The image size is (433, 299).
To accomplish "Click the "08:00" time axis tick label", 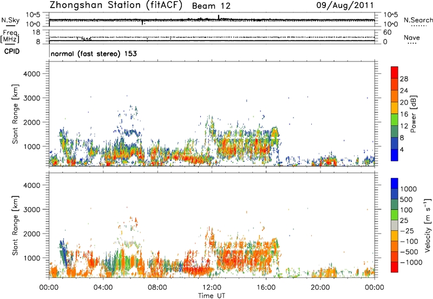I will (158, 288).
